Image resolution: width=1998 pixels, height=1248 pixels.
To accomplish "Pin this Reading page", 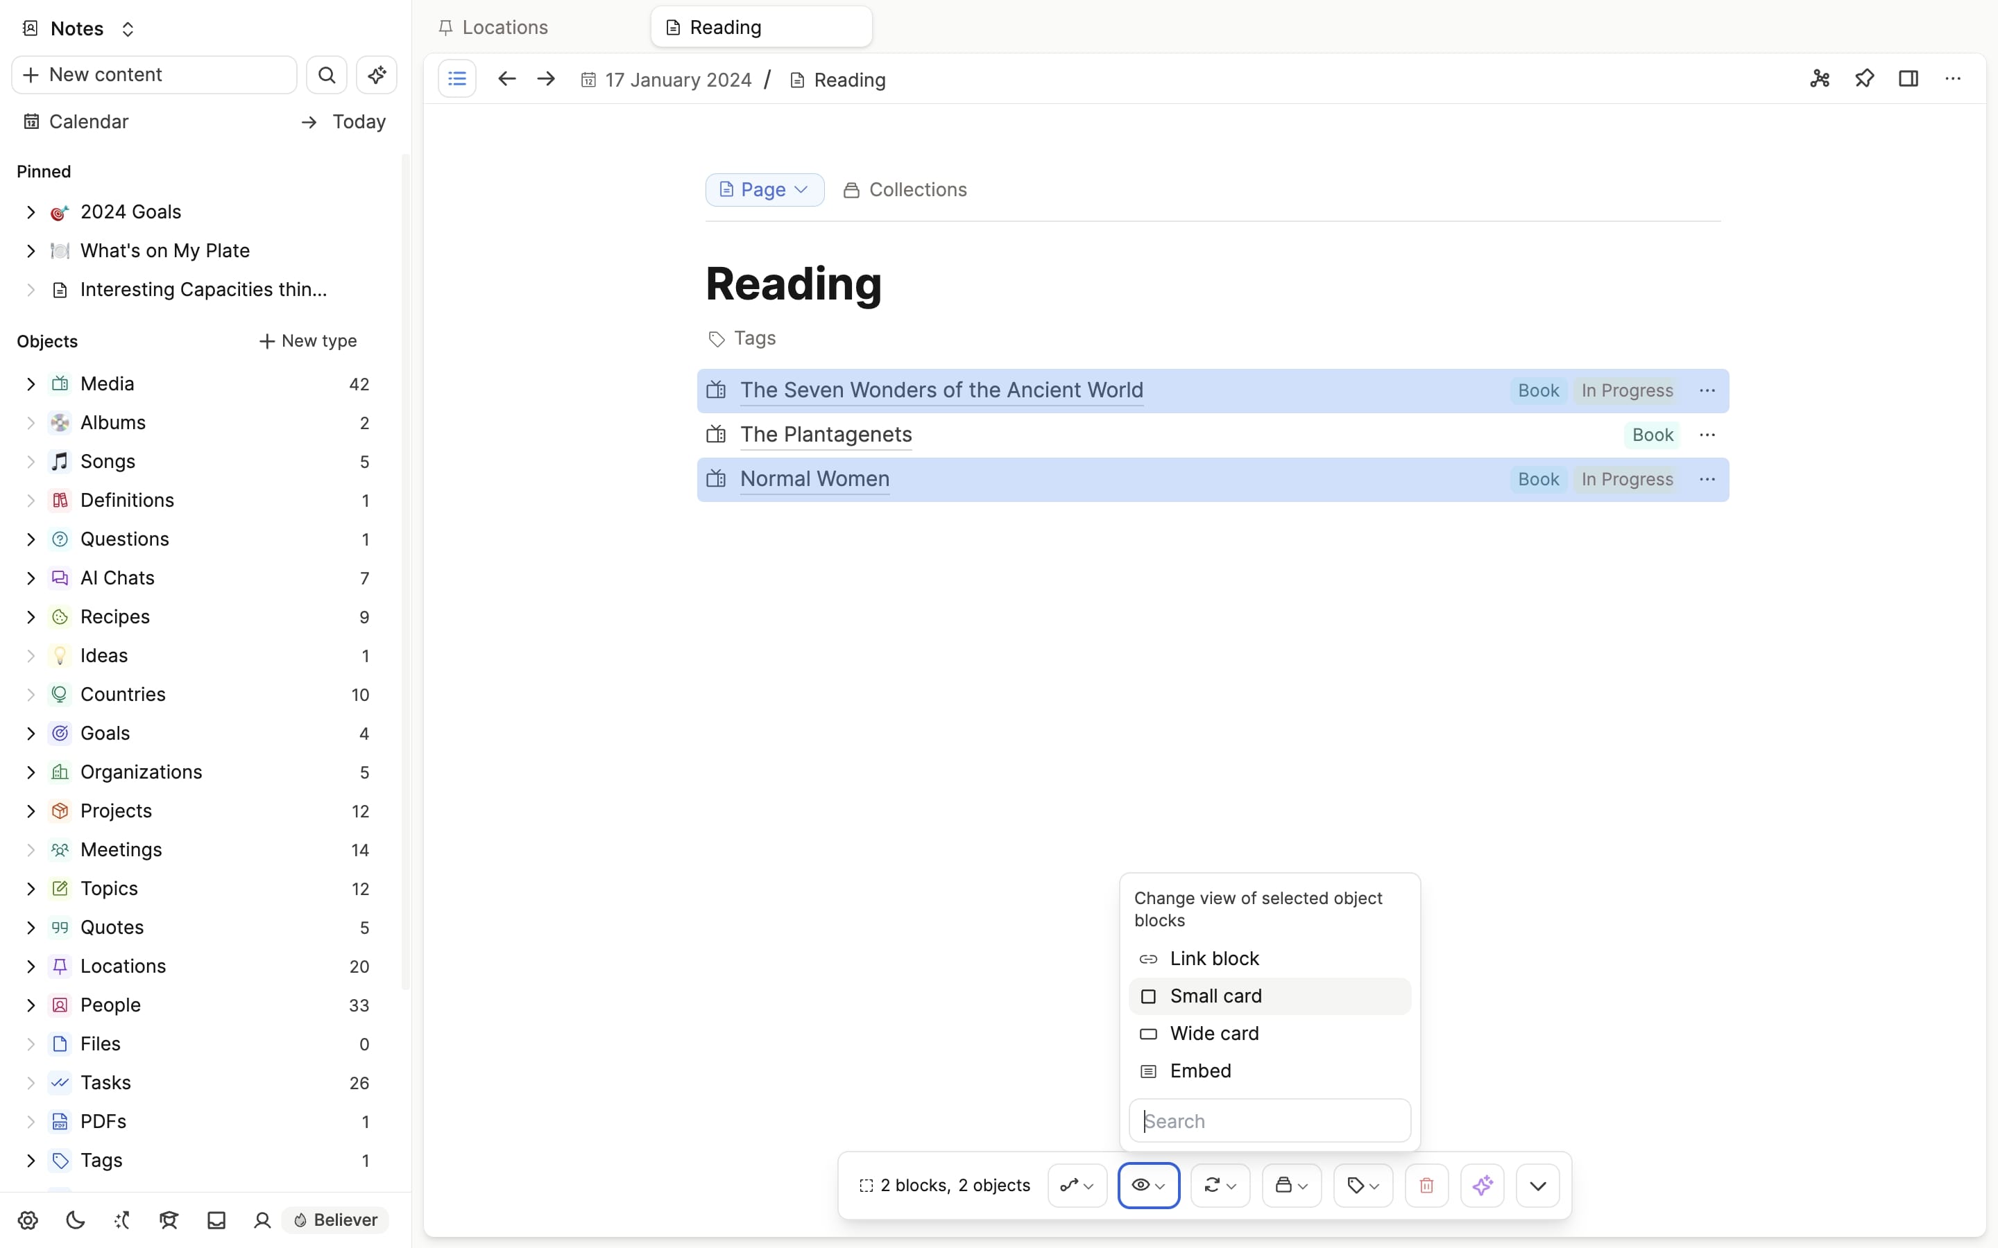I will click(x=1864, y=79).
